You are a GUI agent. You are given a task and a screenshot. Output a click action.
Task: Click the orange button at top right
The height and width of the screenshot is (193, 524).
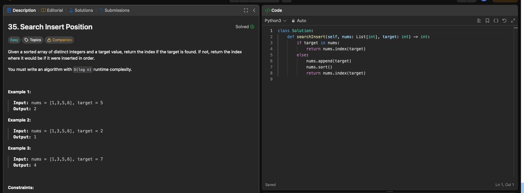(505, 1)
